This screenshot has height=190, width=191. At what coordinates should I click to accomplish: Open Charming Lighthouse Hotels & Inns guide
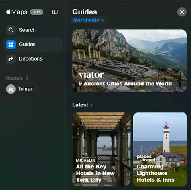pyautogui.click(x=160, y=149)
